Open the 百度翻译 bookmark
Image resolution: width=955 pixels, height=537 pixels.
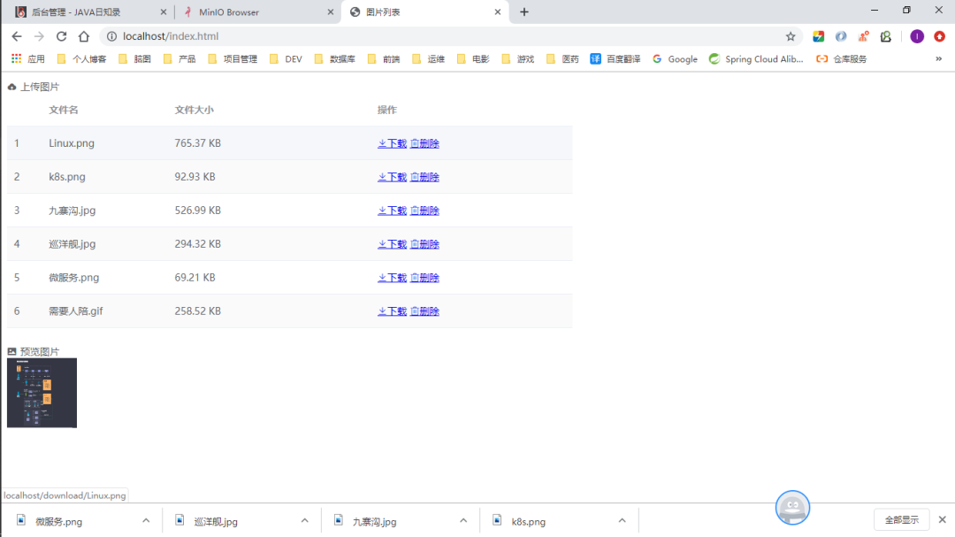click(615, 59)
